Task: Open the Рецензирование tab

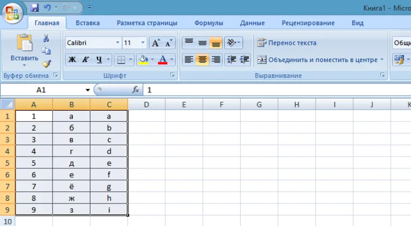Action: (x=308, y=23)
